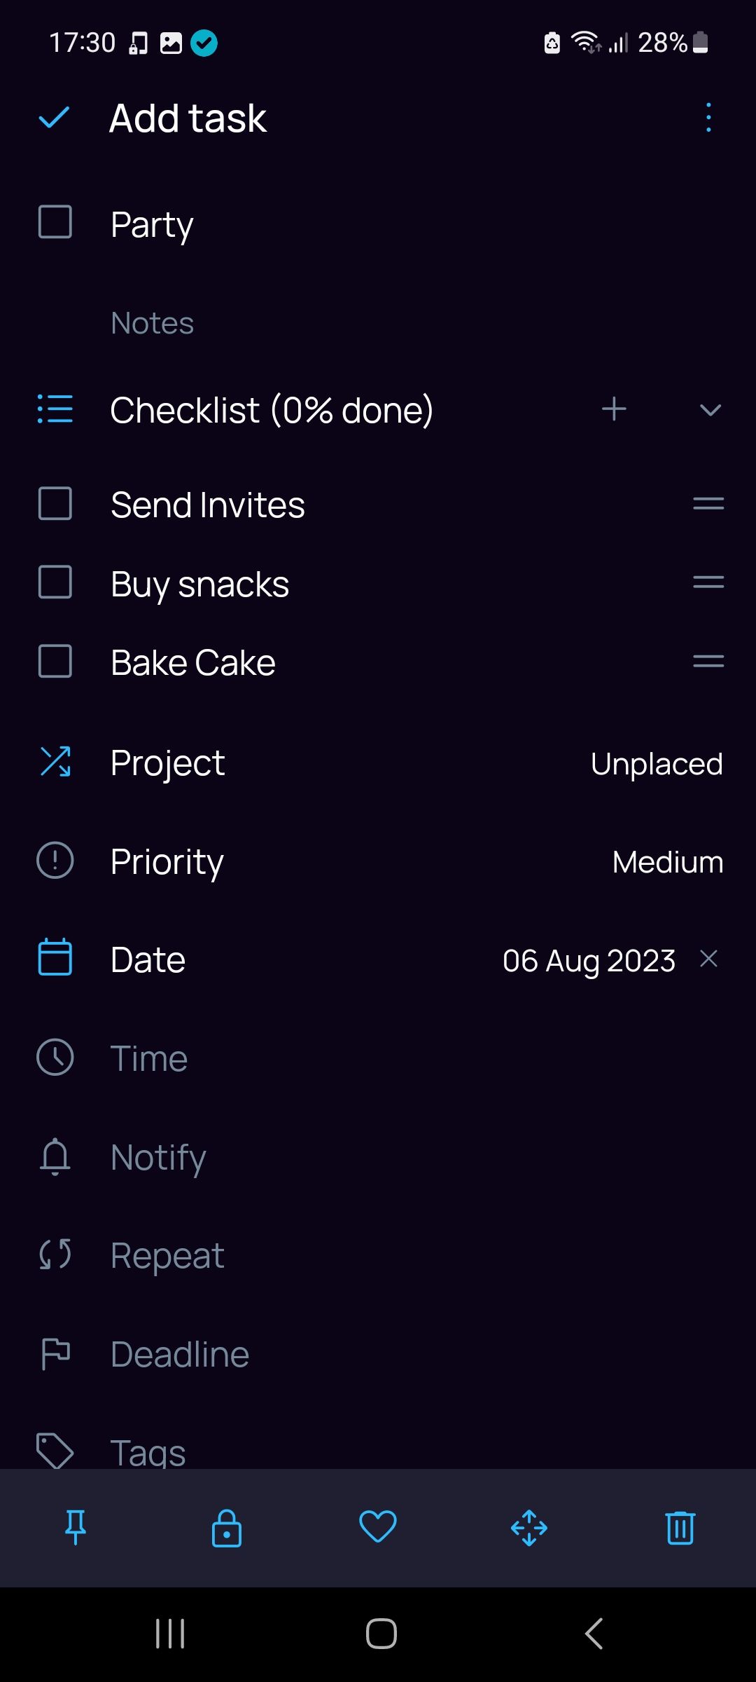Mark task as favorite with heart
The image size is (756, 1682).
pos(378,1526)
